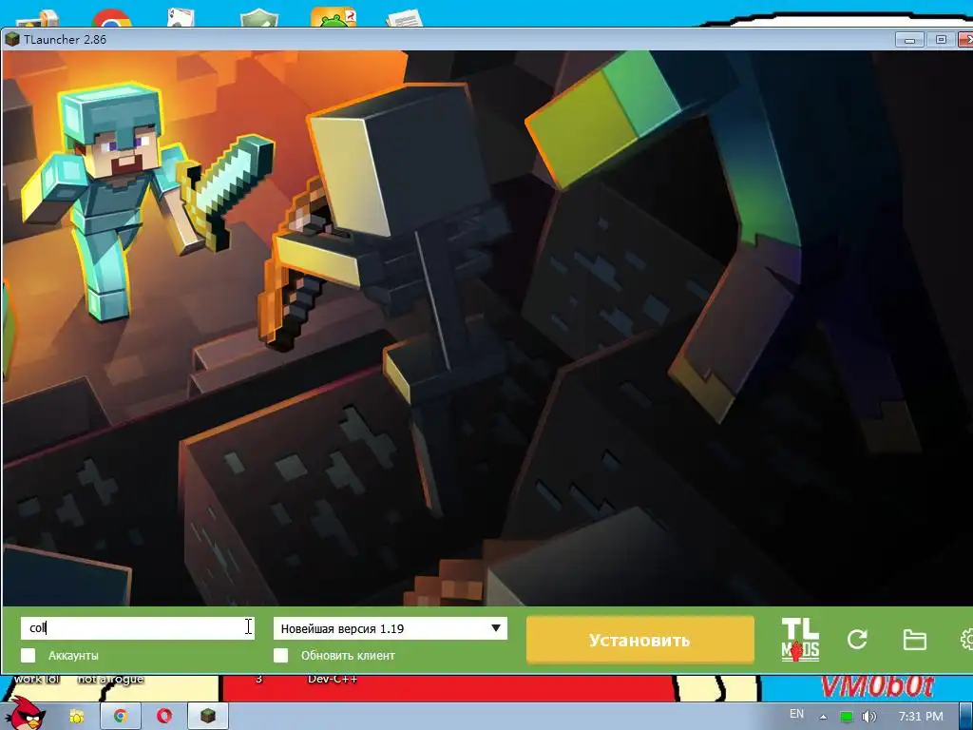Open the TL Mods mod-pack manager
The width and height of the screenshot is (973, 730).
click(800, 640)
